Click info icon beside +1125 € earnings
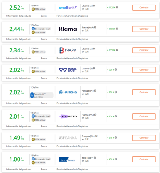This screenshot has height=173, width=160. coord(117,8)
